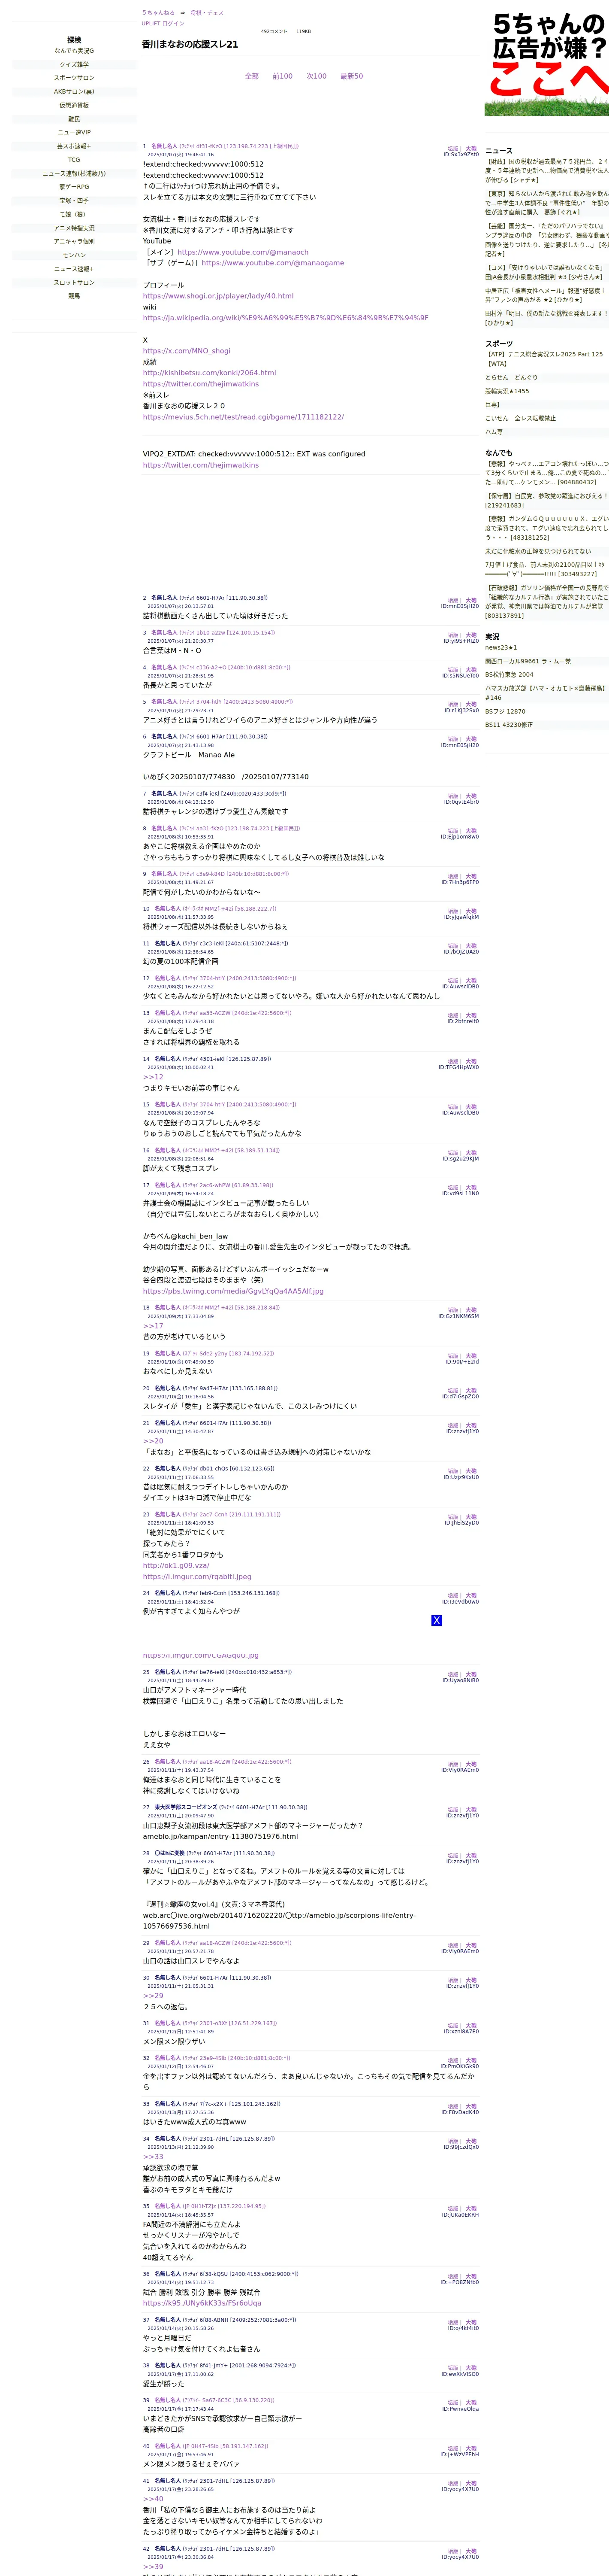609x2576 pixels.
Task: Open ニュー速VIP board in sidebar
Action: [74, 132]
